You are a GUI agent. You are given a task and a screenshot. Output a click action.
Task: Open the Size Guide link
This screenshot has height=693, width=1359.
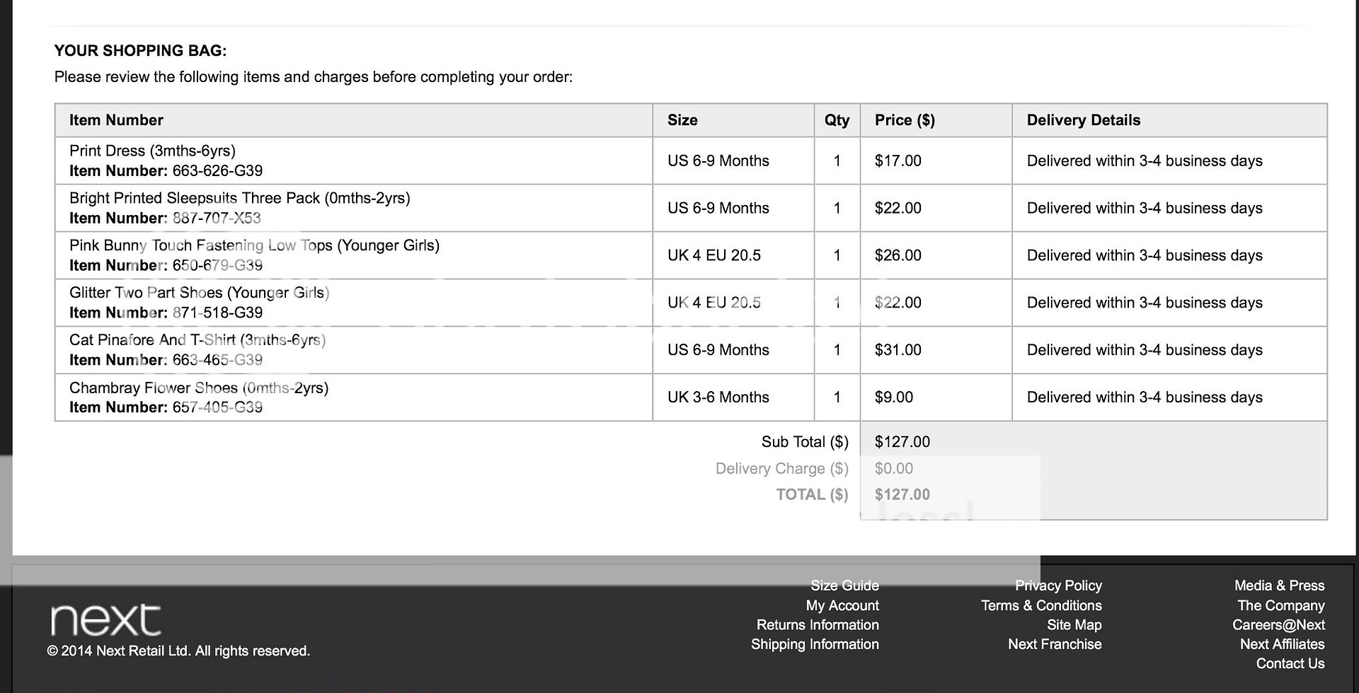844,586
